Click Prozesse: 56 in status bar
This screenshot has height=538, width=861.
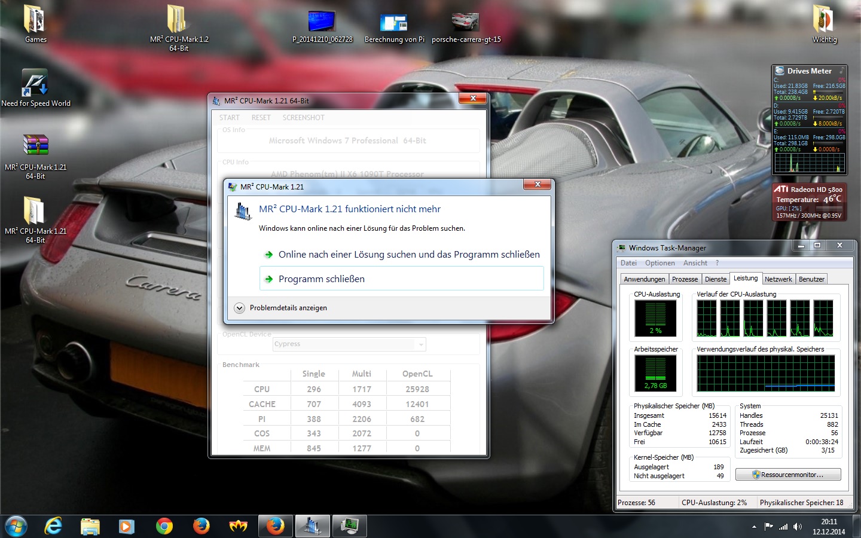(x=636, y=503)
